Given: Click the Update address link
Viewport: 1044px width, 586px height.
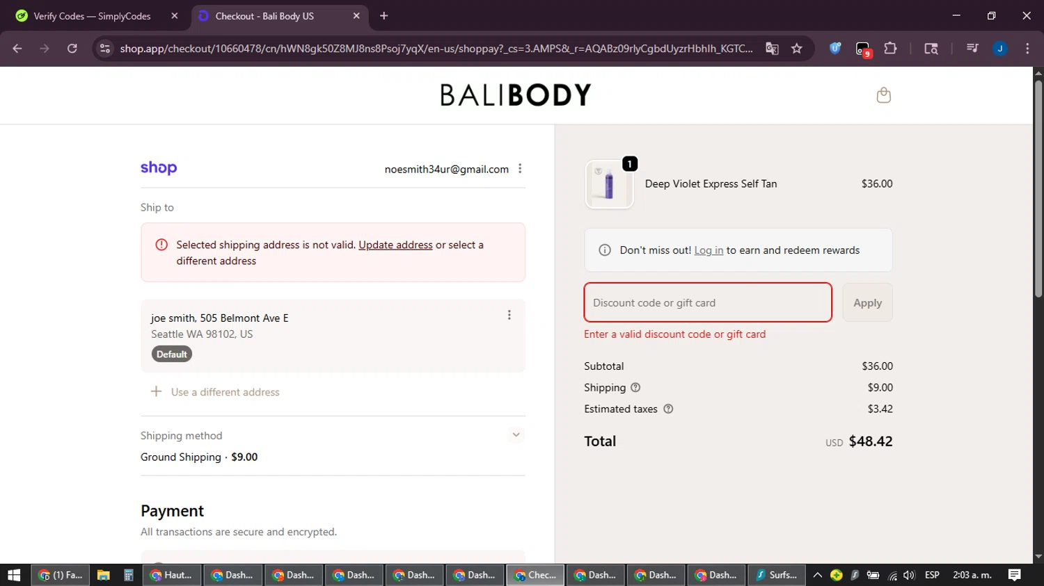Looking at the screenshot, I should click(395, 245).
